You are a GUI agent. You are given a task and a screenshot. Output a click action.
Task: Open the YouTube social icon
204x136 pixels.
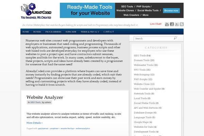[167, 24]
